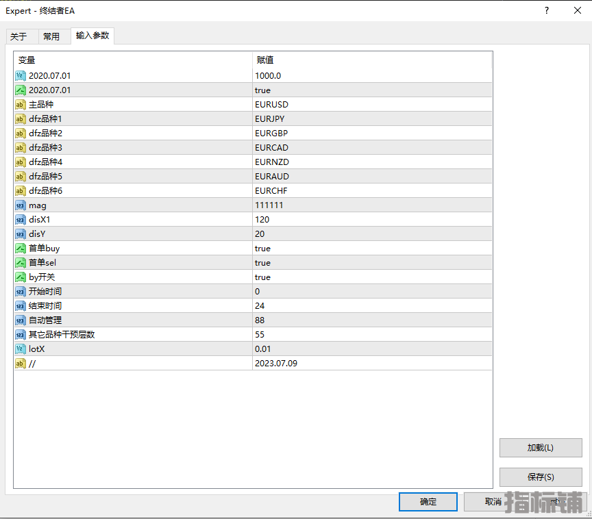Select the disX1 value 120
Screen dimensions: 592x519
point(262,220)
